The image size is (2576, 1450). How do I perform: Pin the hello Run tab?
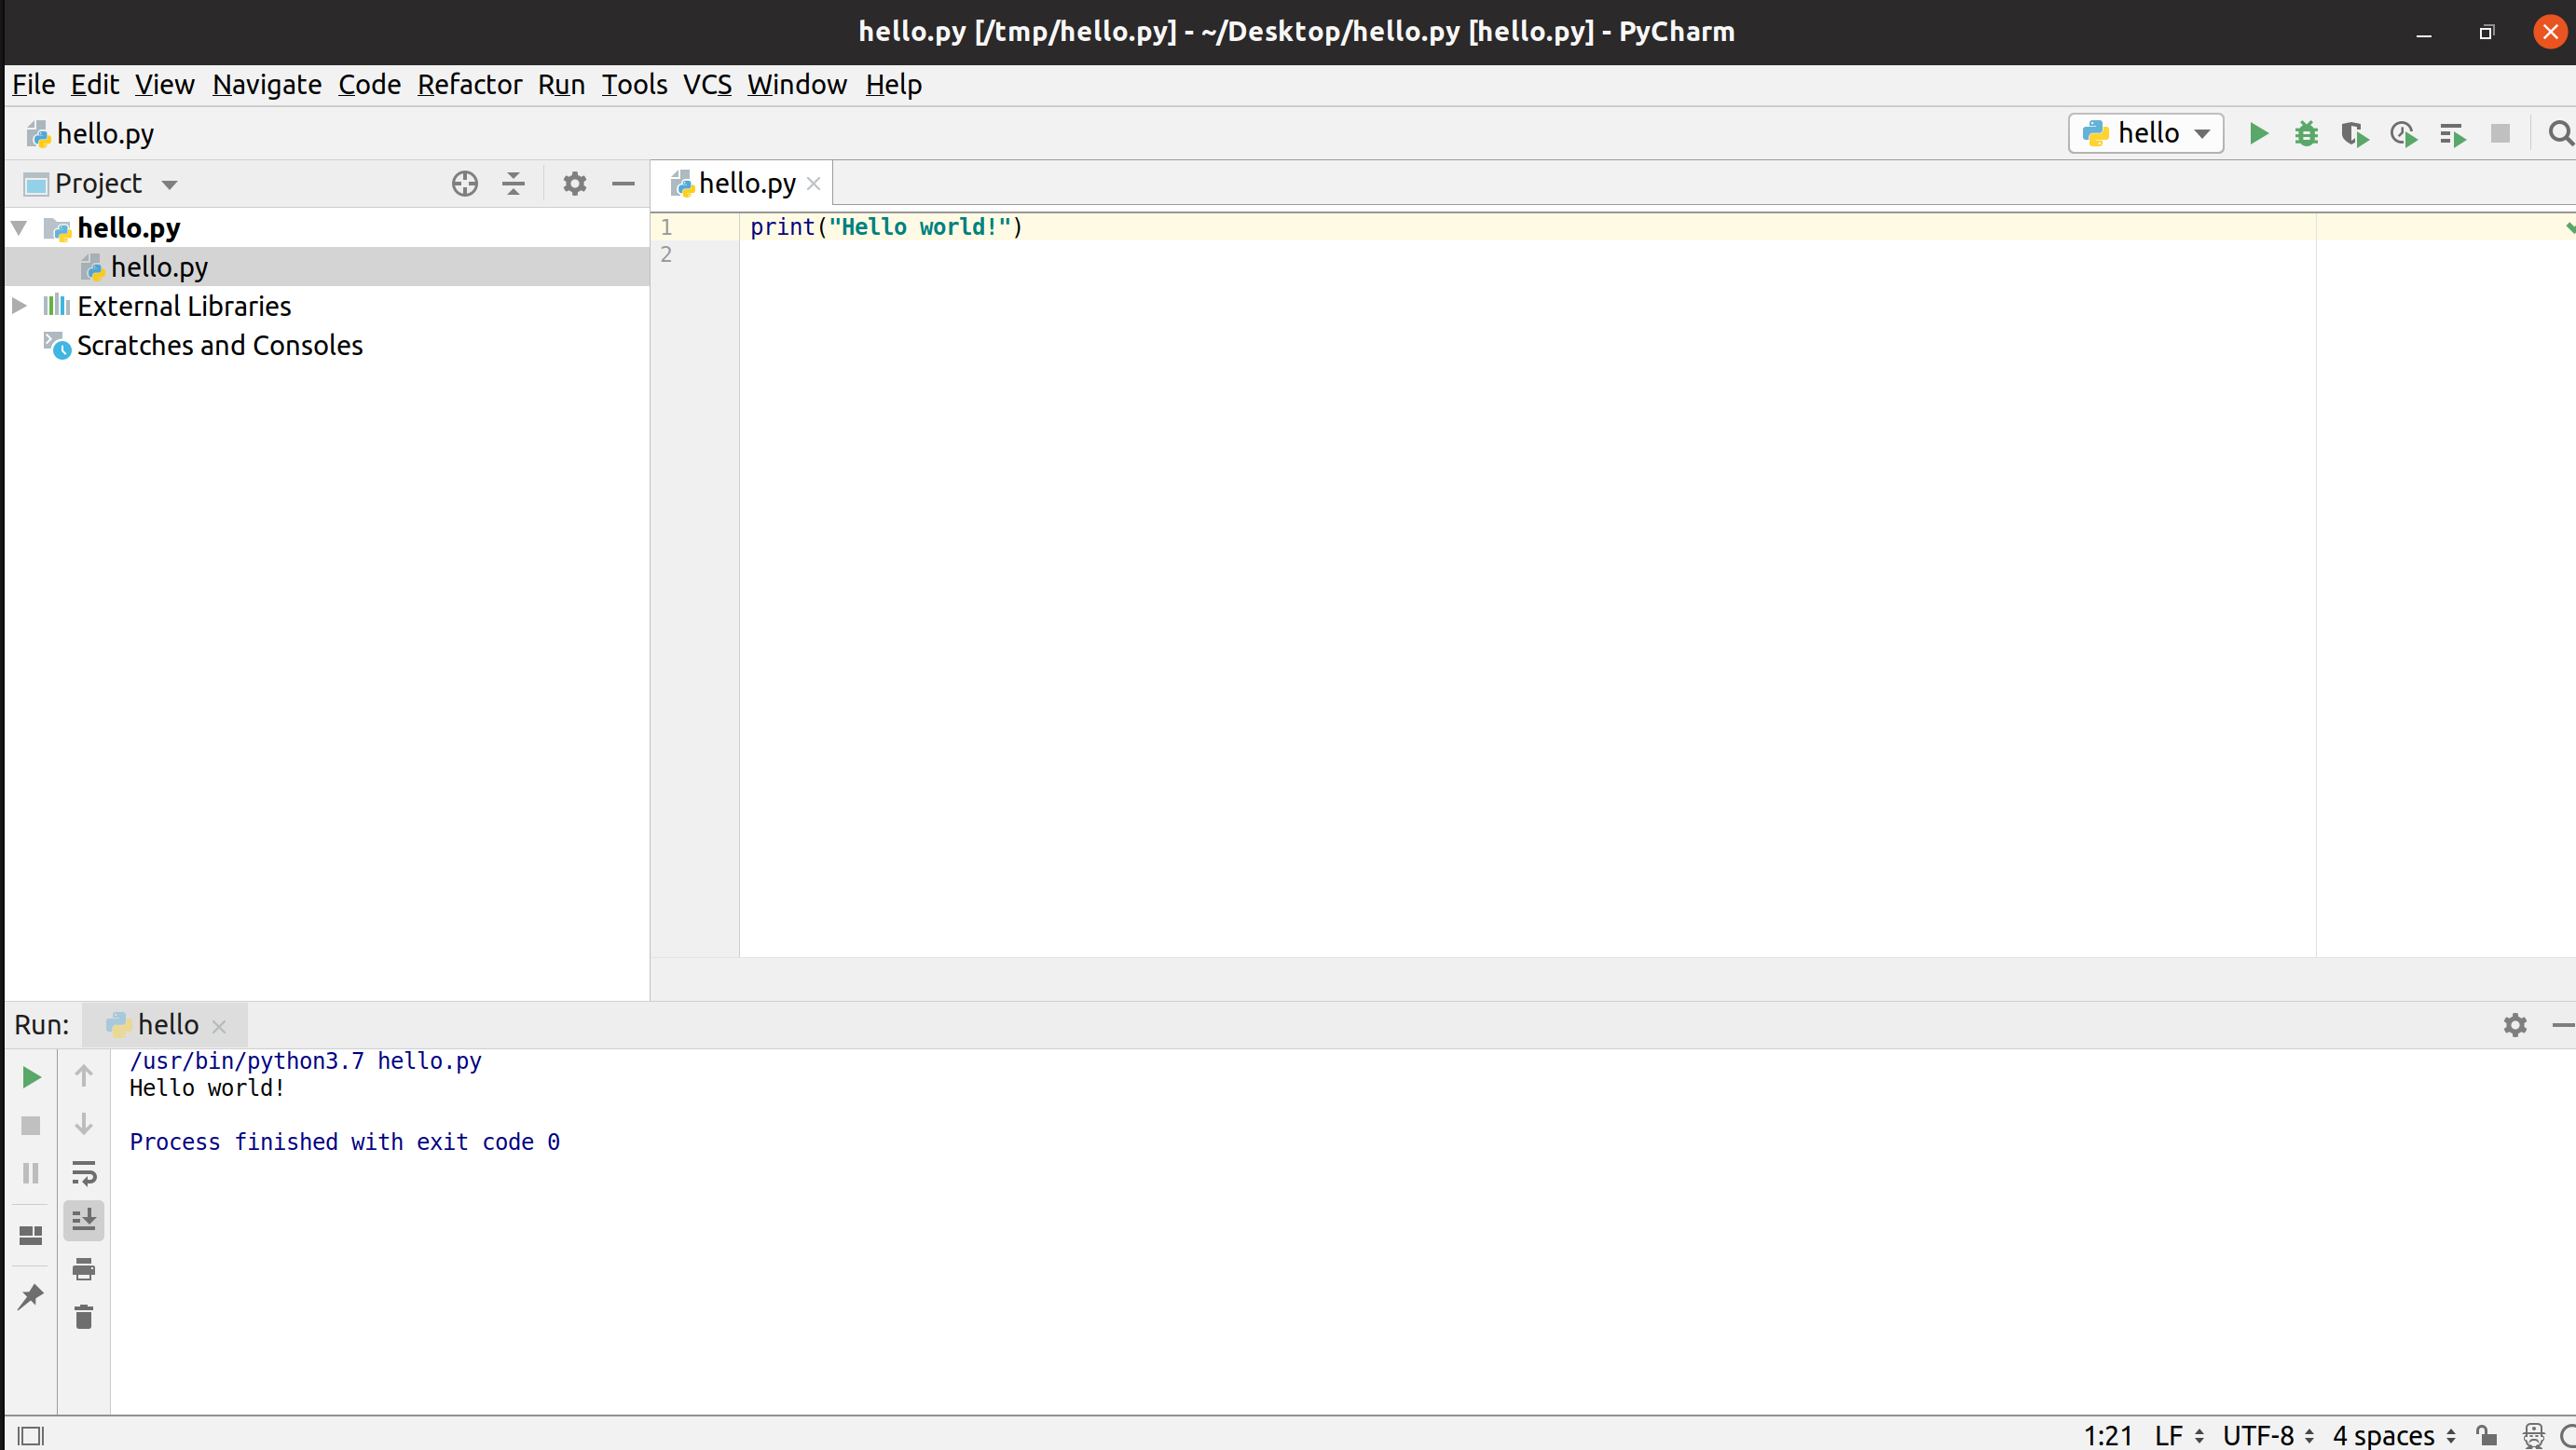click(31, 1297)
